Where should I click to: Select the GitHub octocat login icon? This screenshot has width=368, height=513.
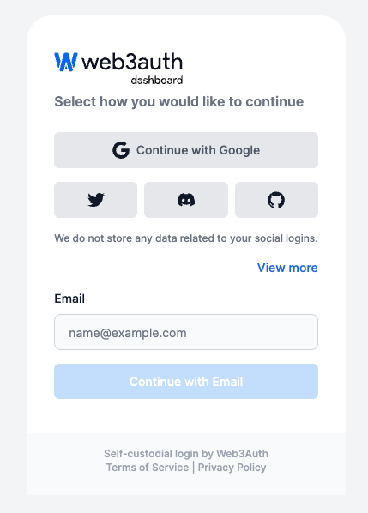click(x=276, y=200)
